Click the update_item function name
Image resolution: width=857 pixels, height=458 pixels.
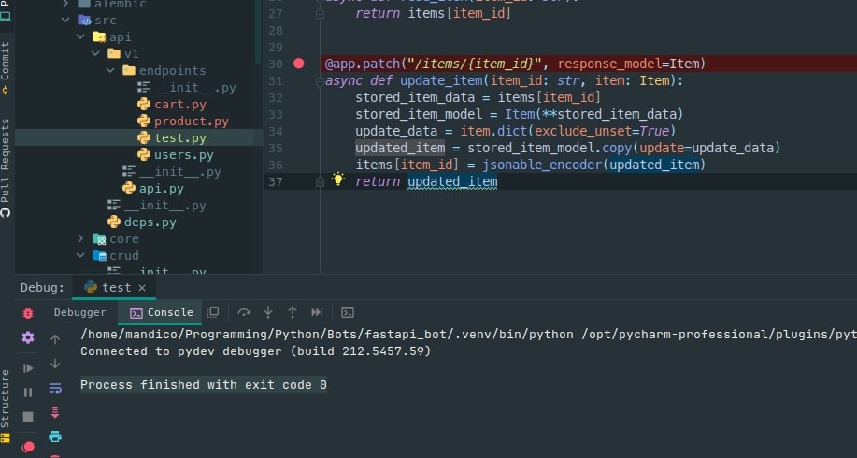point(442,80)
